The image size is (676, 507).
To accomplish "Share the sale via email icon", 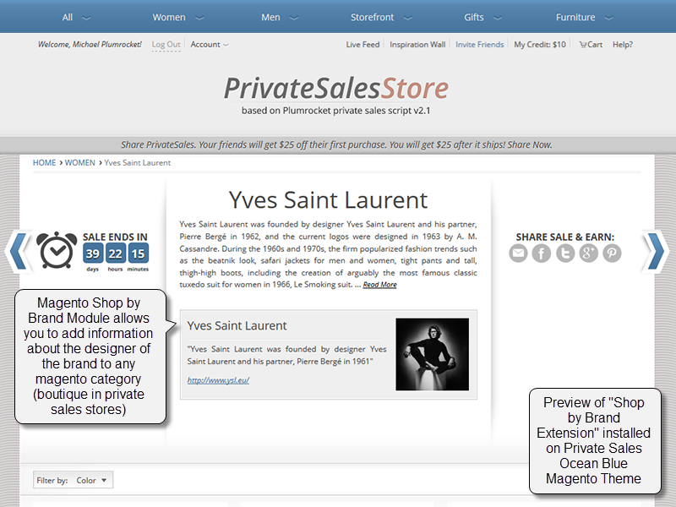I will [x=518, y=252].
